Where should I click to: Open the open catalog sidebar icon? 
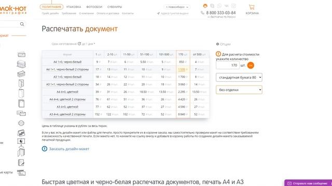tap(21, 152)
